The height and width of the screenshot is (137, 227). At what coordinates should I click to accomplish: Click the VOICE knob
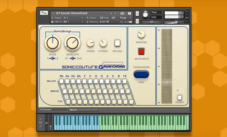(52, 43)
